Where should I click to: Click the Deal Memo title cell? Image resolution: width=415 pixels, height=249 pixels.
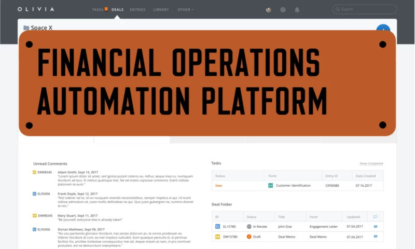pos(286,237)
